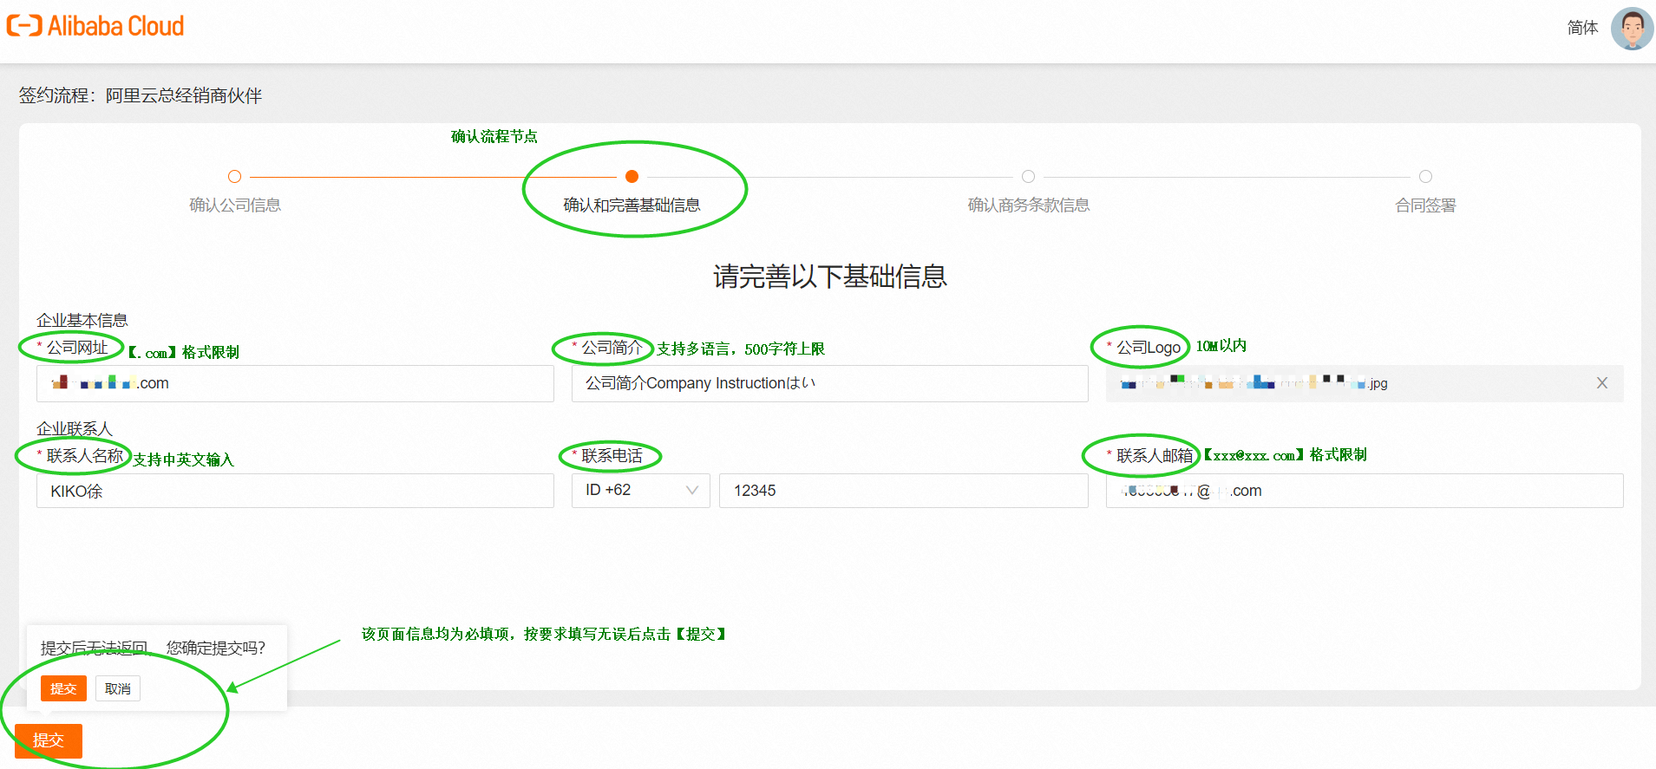Click the 企业联系人 section title
The image size is (1656, 769).
(75, 429)
